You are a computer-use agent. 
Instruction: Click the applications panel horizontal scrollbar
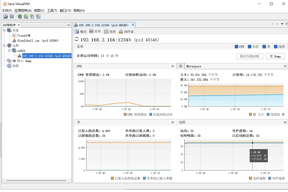(x=36, y=181)
